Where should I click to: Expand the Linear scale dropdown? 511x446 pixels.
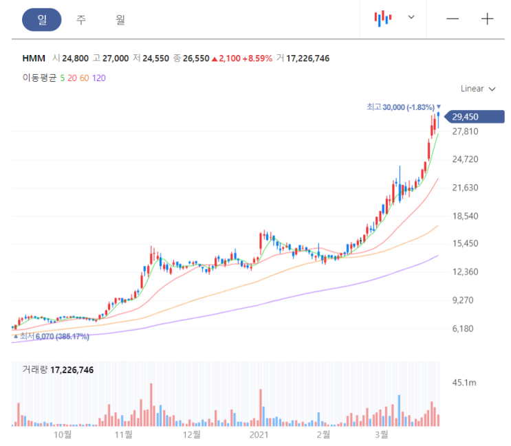[477, 89]
